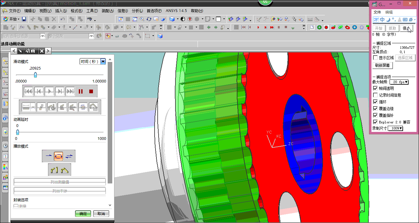Enable 记录时间信息 checkbox

tap(375, 95)
